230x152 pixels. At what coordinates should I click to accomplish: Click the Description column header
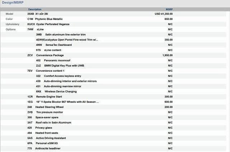[x=34, y=9]
